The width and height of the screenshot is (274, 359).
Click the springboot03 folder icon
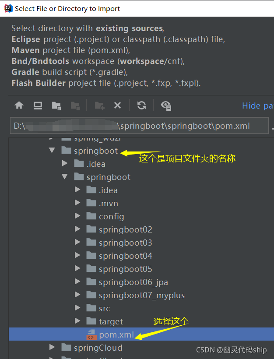91,242
